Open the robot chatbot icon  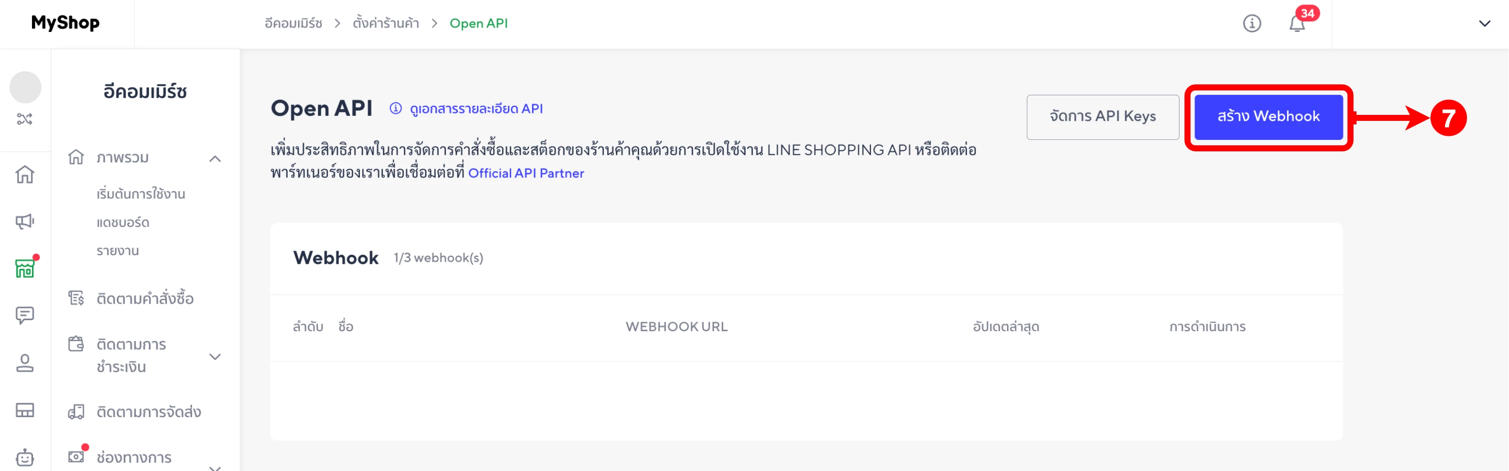click(x=24, y=457)
